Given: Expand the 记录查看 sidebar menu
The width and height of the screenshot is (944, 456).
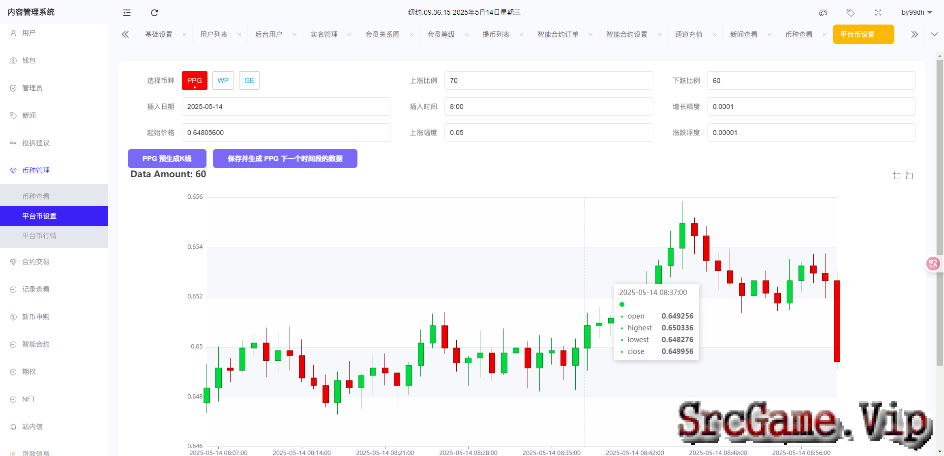Looking at the screenshot, I should 54,289.
